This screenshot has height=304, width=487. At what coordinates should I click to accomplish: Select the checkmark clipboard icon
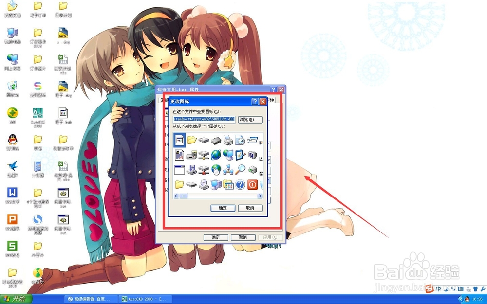click(x=240, y=155)
